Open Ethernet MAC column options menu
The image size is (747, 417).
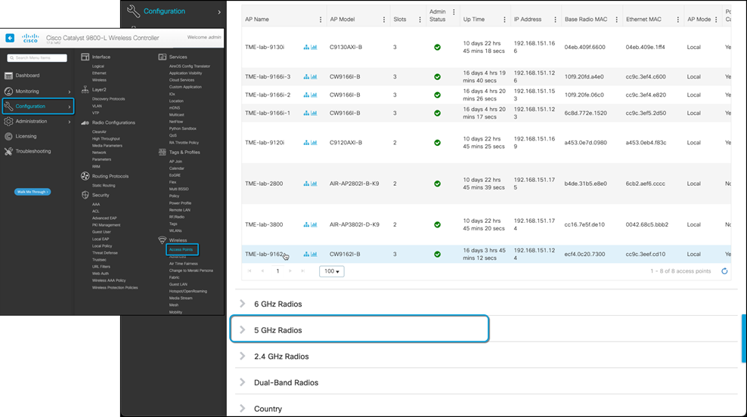(x=678, y=20)
